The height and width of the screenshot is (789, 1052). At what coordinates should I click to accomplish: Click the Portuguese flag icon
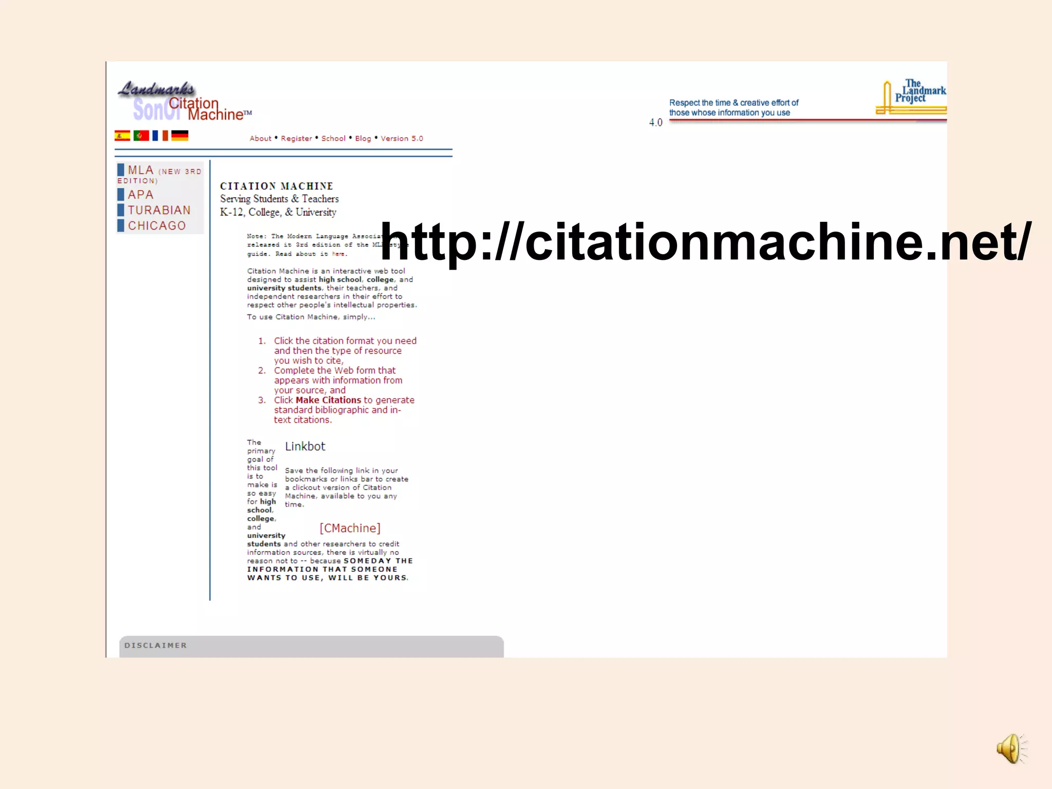coord(141,136)
